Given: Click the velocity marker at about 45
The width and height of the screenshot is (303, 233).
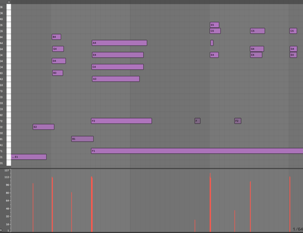Looking at the screenshot, I should [235, 221].
